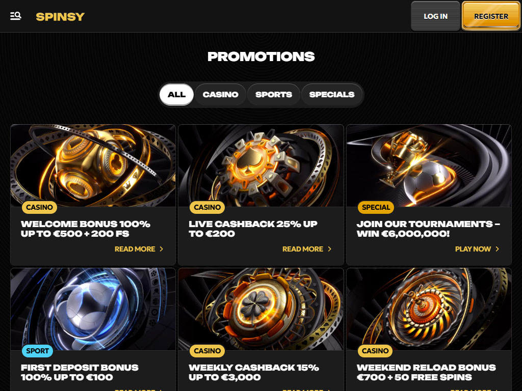The image size is (522, 391).
Task: Click arrow next to Welcome Bonus Read More
Action: pos(162,249)
